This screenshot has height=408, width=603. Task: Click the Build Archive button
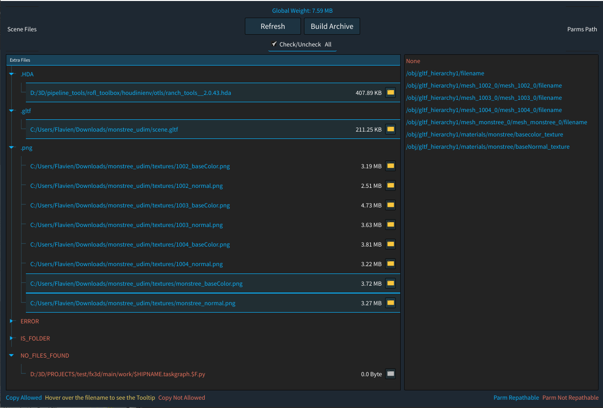pos(332,26)
